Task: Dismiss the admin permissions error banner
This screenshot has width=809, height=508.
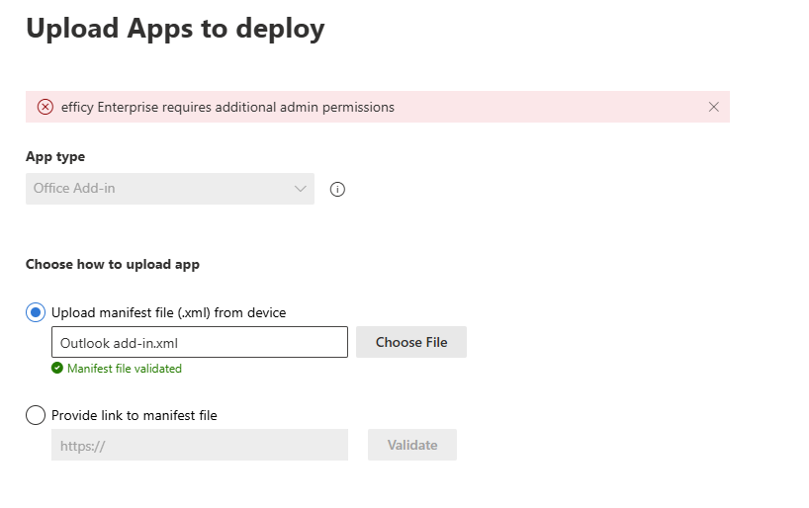Action: (713, 107)
